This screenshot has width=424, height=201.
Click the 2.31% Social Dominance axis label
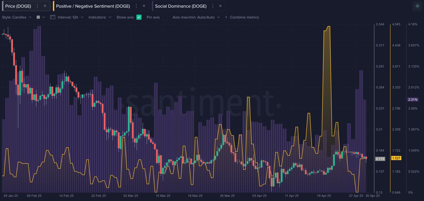point(413,99)
